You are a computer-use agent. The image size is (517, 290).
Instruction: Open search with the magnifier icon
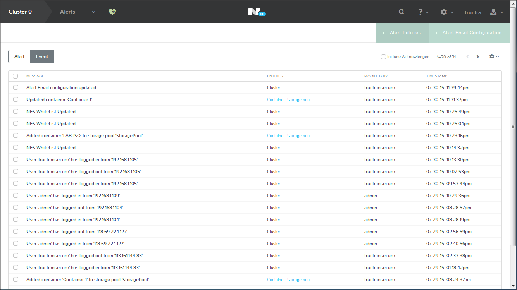(402, 12)
